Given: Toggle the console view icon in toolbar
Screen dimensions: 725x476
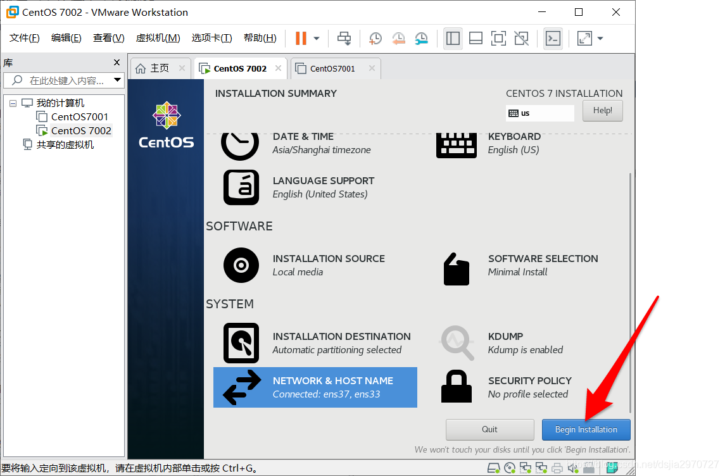Looking at the screenshot, I should pos(553,39).
